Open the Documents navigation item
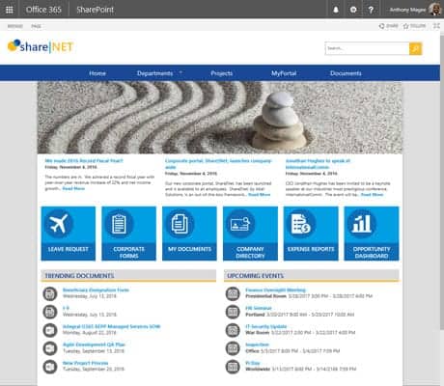This screenshot has width=444, height=386. point(346,73)
